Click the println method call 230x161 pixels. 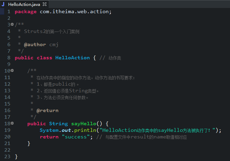pyautogui.click(x=85, y=130)
